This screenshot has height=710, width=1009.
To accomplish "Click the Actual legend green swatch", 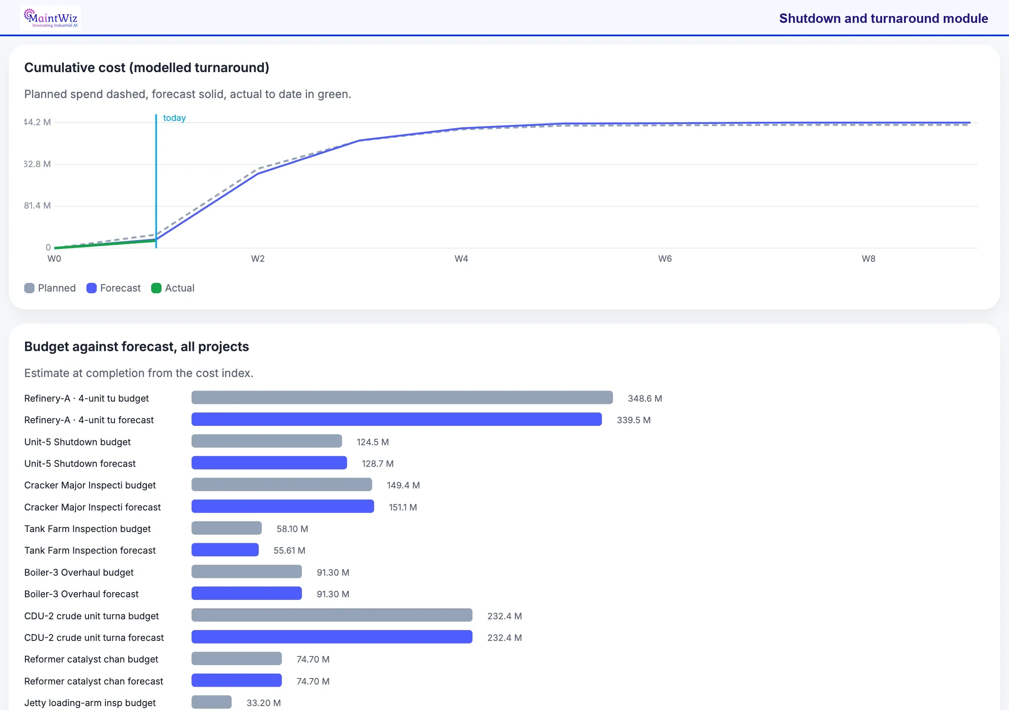I will (156, 288).
